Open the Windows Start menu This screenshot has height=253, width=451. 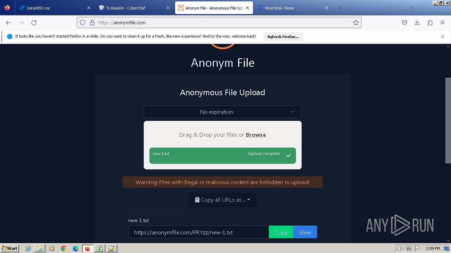10,248
